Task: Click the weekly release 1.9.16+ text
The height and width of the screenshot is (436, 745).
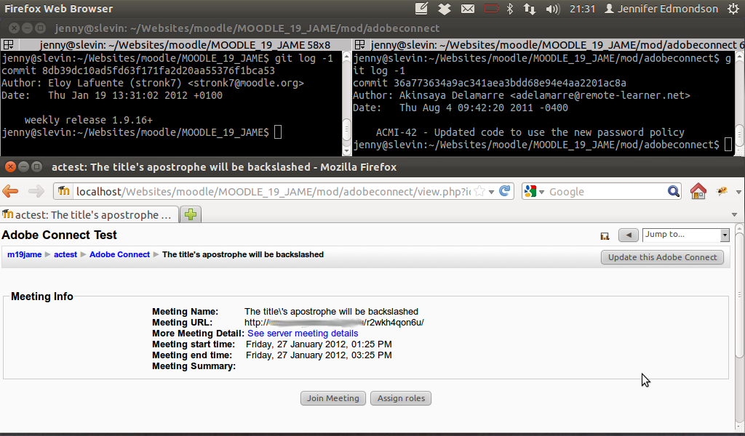Action: 88,120
